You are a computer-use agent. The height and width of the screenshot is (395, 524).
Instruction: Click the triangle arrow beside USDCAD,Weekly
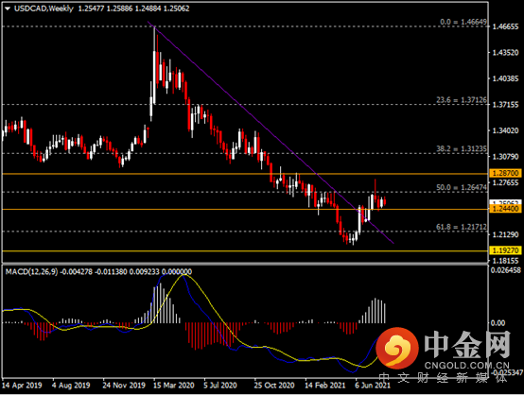click(x=8, y=9)
